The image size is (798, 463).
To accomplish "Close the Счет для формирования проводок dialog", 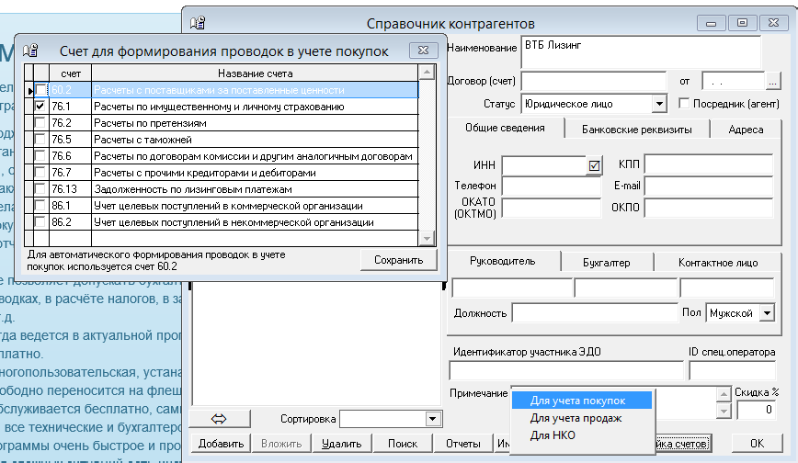I will [x=423, y=50].
